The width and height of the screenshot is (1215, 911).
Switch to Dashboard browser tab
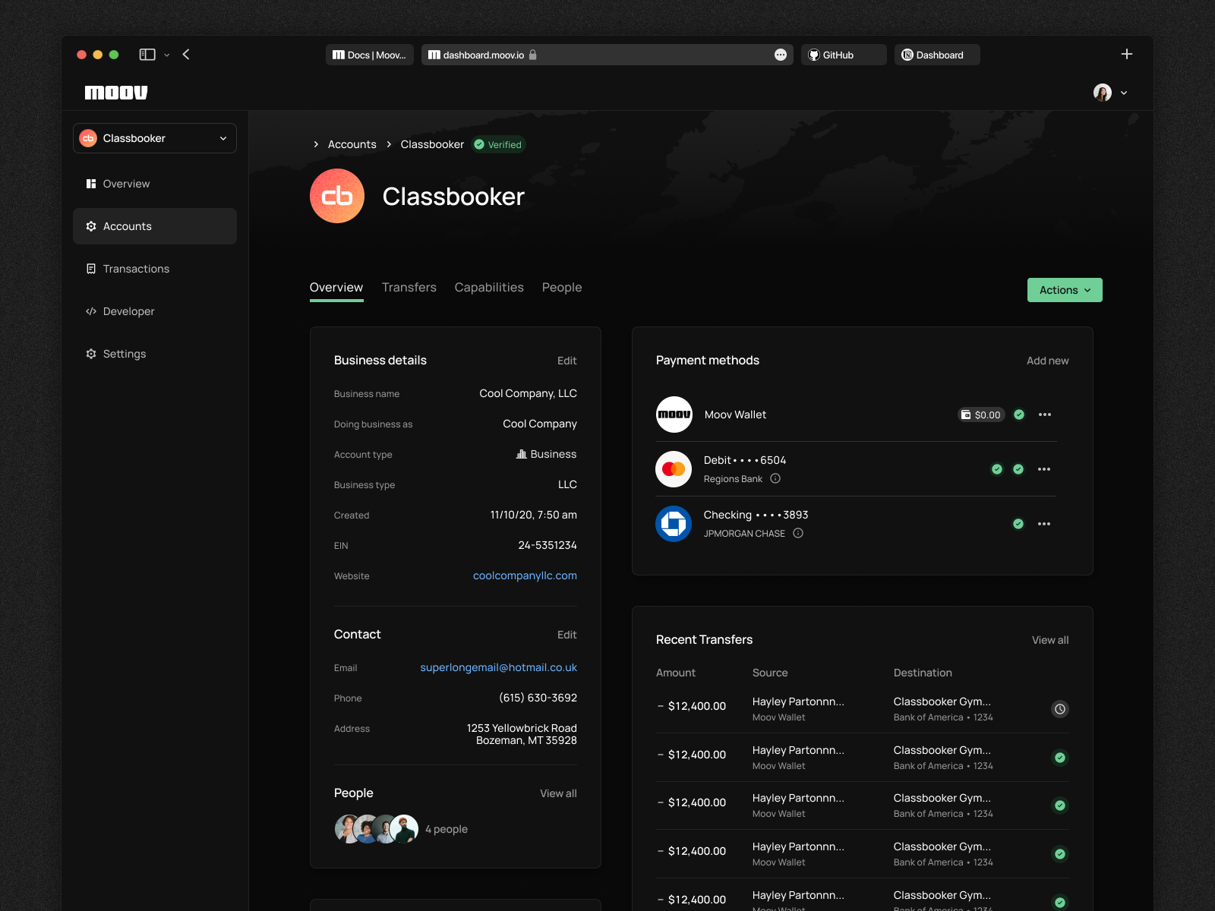(937, 55)
